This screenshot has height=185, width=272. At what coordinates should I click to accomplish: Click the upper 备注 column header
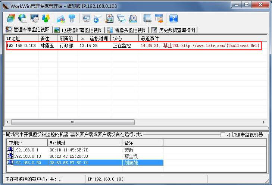48,38
